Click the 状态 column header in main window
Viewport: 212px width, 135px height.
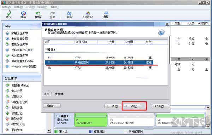(191, 23)
